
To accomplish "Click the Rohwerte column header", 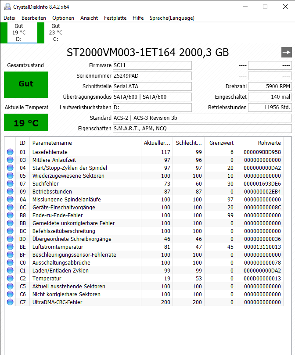I will click(x=259, y=143).
